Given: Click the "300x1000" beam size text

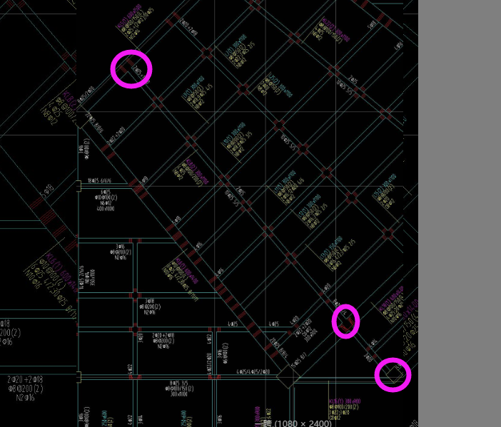Looking at the screenshot, I should click(x=179, y=394).
